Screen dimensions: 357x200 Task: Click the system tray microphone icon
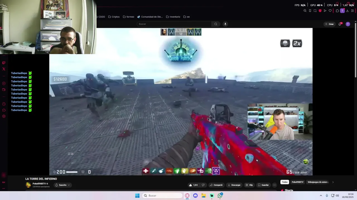click(x=327, y=196)
